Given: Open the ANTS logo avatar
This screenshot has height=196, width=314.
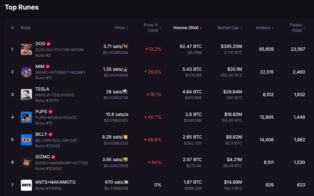Looking at the screenshot, I should (26, 185).
